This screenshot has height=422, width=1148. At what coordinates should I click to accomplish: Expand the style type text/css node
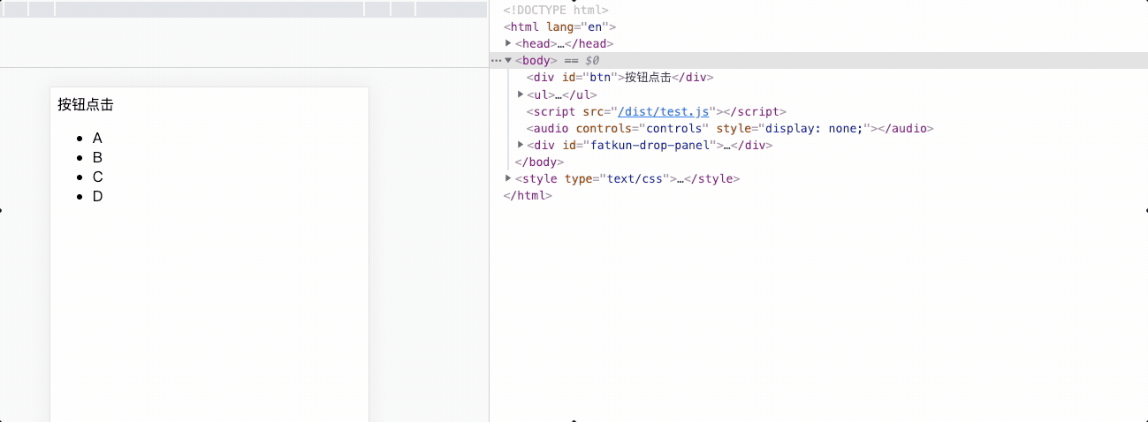tap(508, 178)
